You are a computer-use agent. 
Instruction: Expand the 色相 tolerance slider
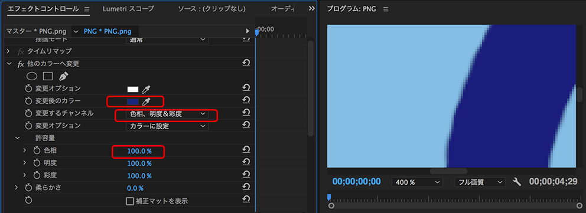click(x=25, y=150)
